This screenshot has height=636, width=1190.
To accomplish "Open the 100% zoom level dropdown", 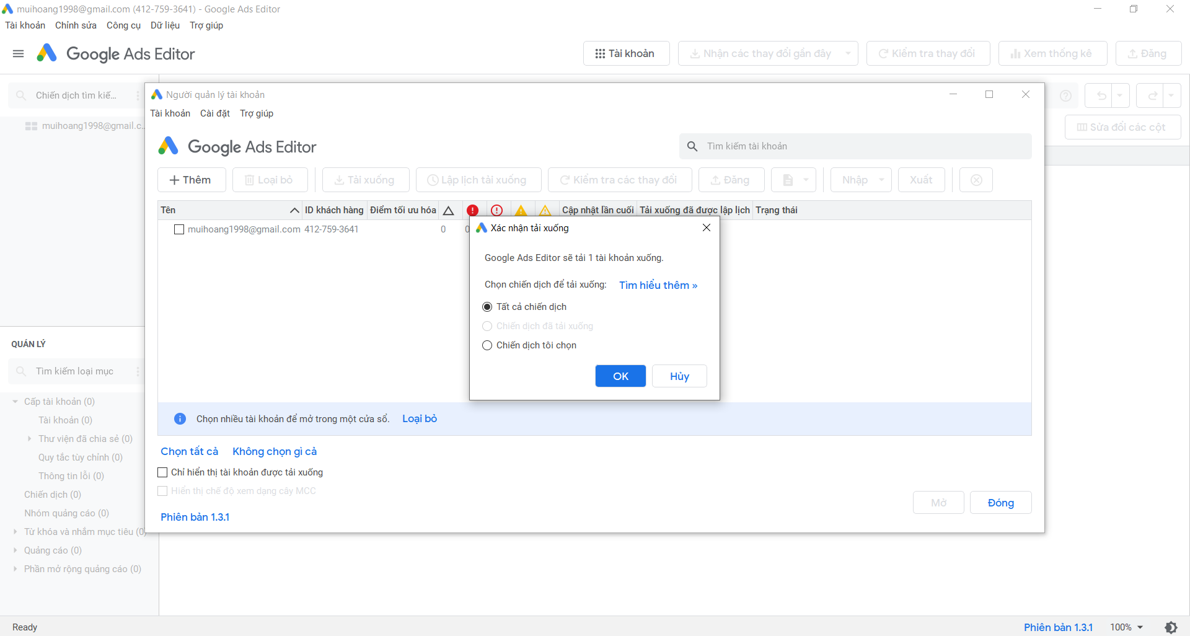I will pos(1127,627).
